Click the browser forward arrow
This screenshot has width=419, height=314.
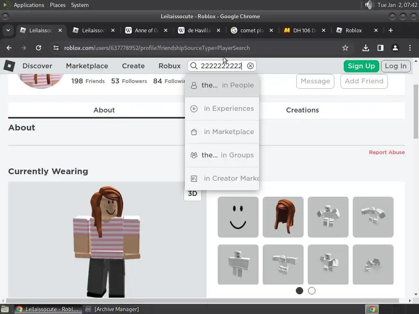[24, 48]
